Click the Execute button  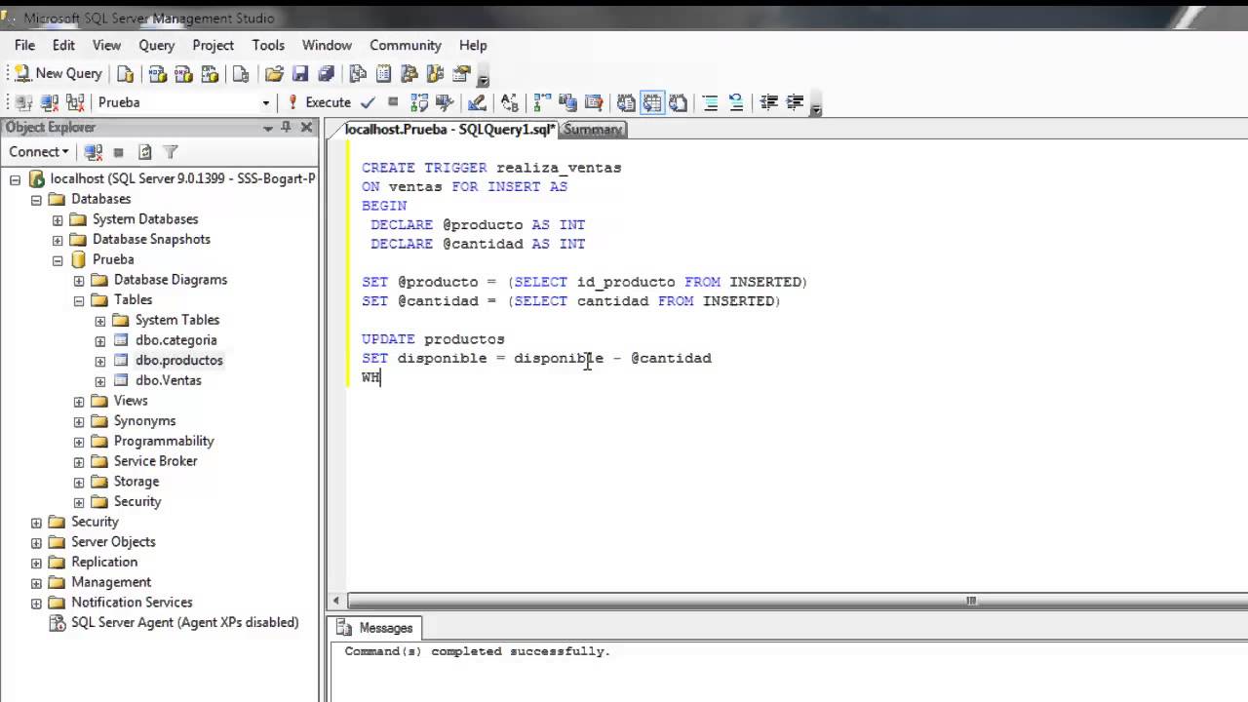coord(320,102)
